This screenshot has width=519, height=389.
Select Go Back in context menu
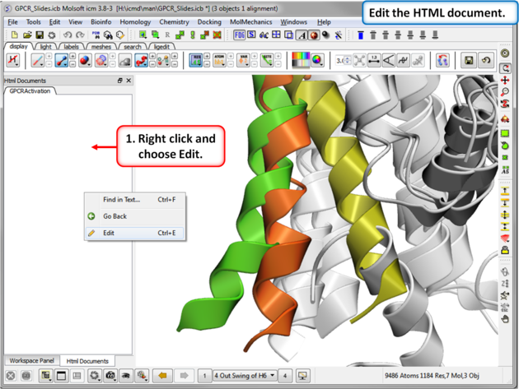click(x=115, y=216)
